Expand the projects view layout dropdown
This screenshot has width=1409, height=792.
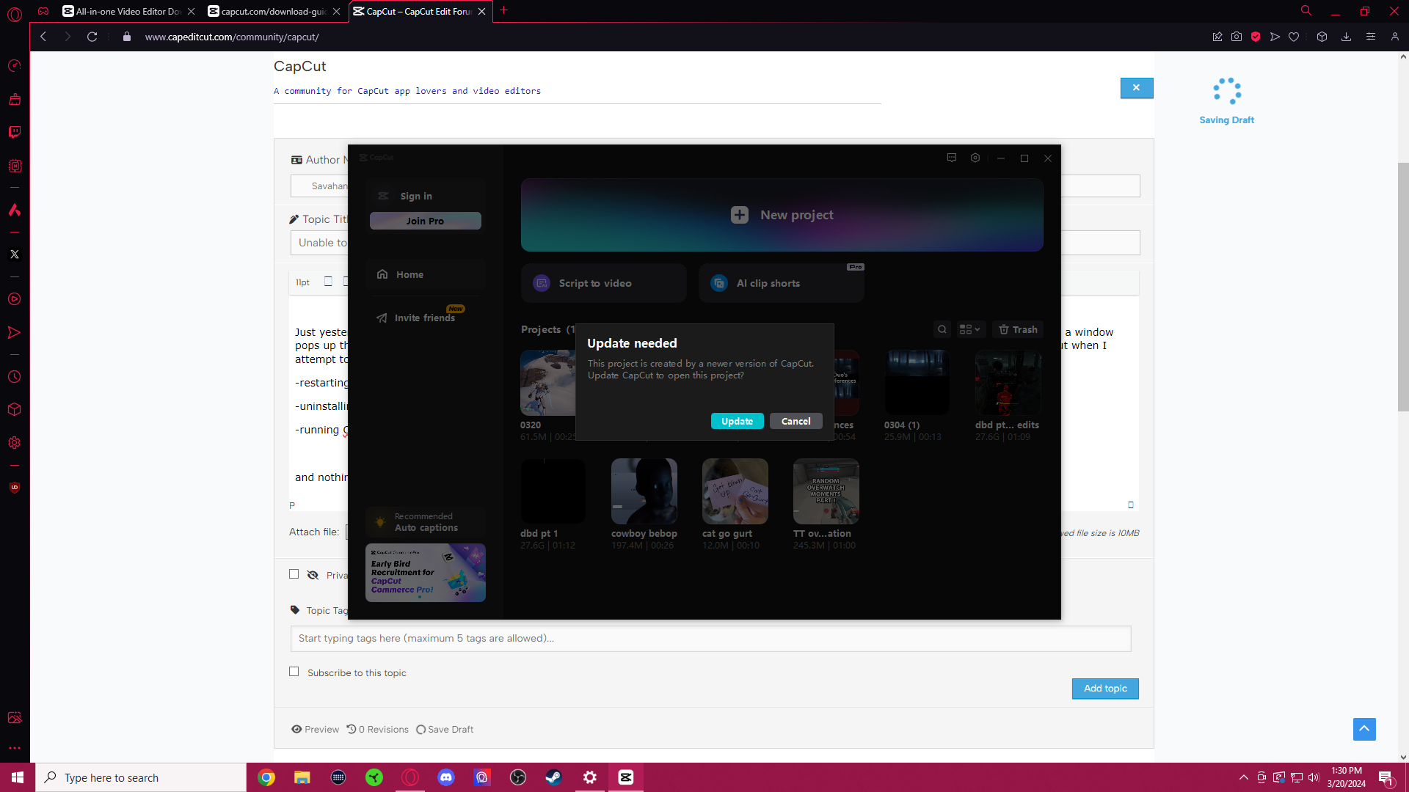[x=969, y=329]
